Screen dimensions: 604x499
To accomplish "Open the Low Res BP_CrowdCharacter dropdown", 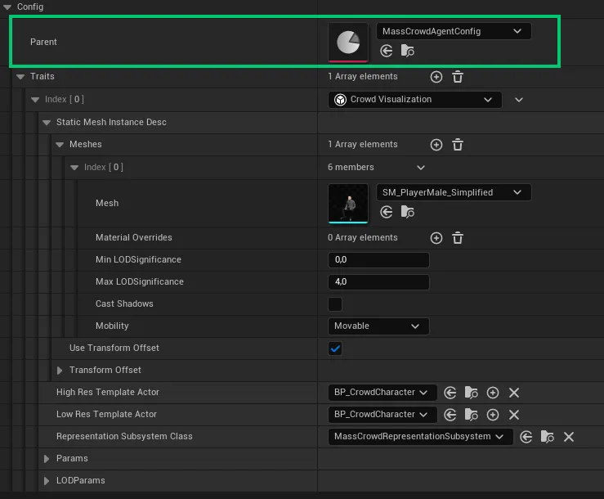I will click(x=383, y=414).
